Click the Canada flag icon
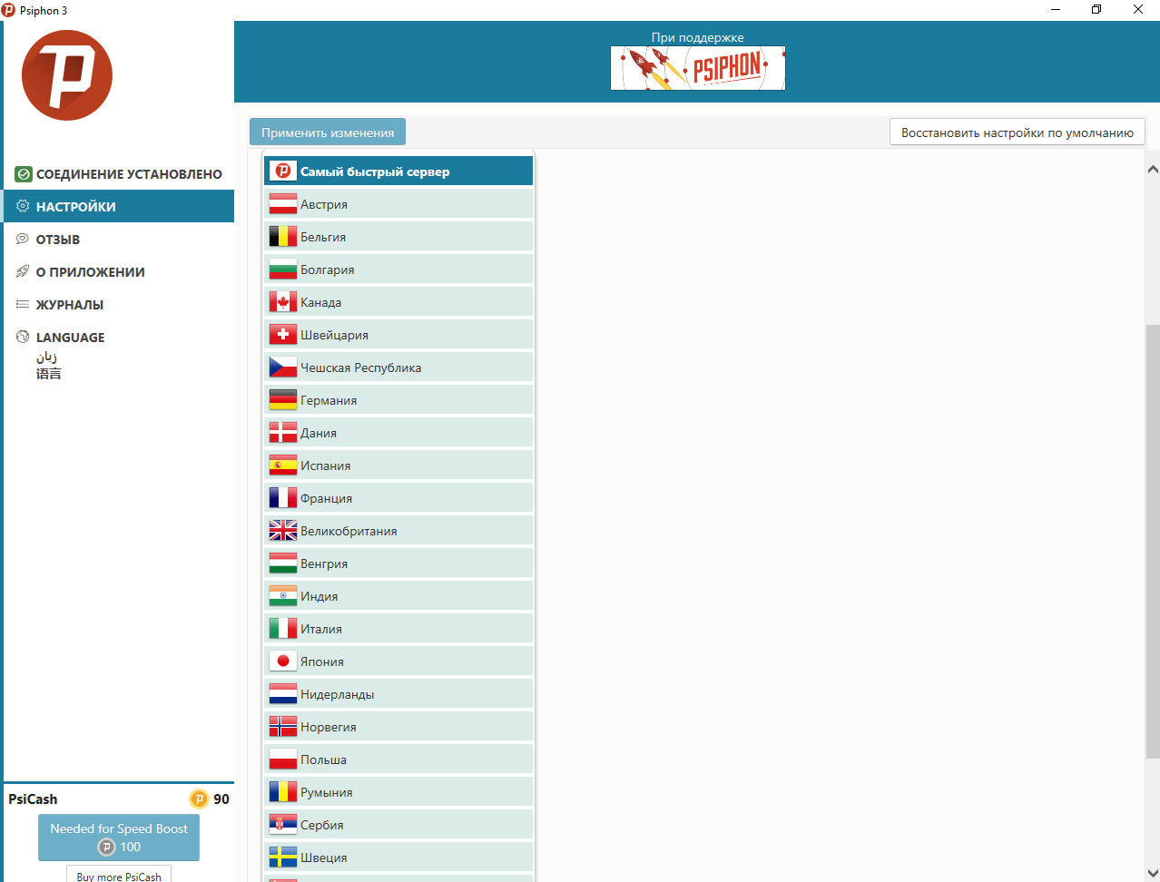 coord(283,302)
